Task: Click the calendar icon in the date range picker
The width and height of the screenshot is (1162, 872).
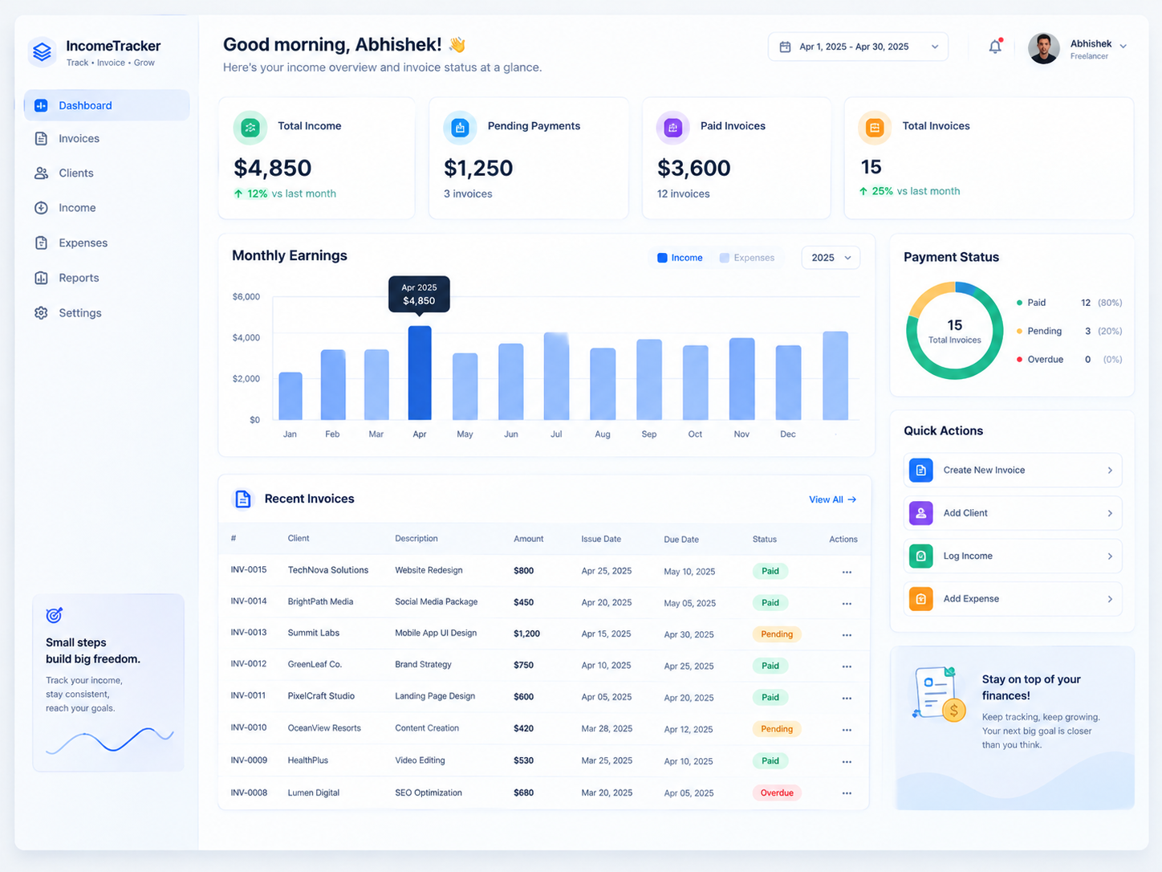Action: coord(785,47)
